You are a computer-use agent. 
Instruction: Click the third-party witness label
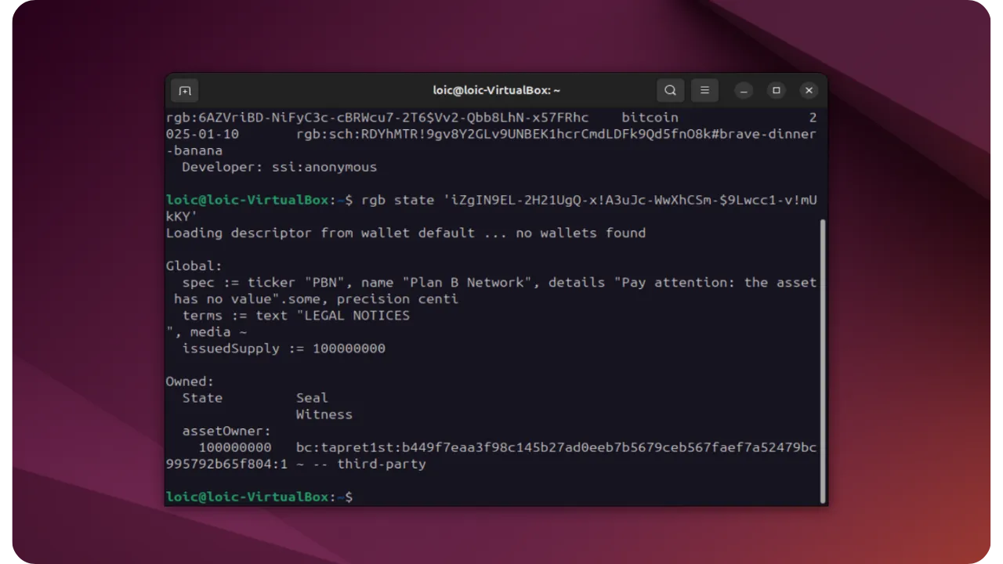(382, 464)
